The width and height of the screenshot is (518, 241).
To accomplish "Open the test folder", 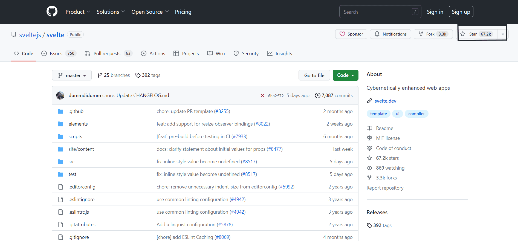I will point(72,174).
